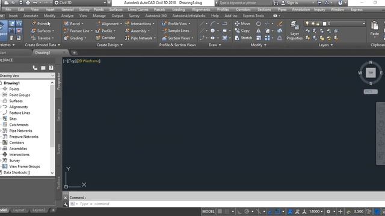Select the Move tool
Screen dimensions: 385x216
tap(242, 23)
